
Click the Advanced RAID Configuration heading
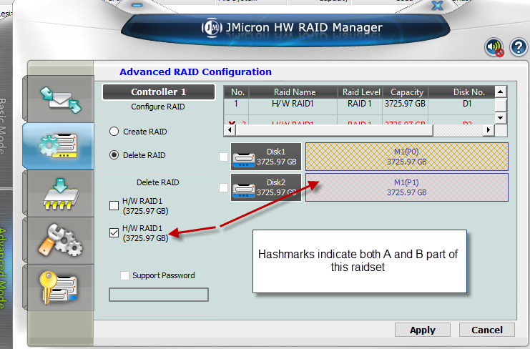(x=195, y=72)
